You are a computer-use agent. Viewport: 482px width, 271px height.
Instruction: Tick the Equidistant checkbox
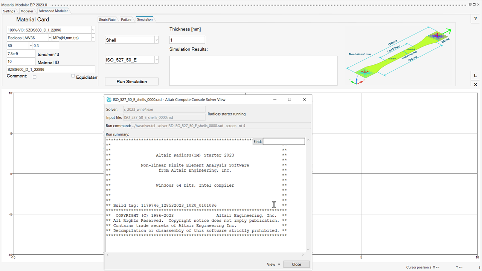(x=73, y=76)
